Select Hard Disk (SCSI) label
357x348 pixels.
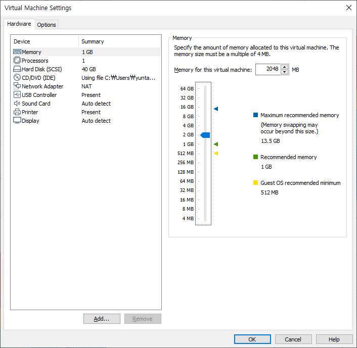[42, 69]
